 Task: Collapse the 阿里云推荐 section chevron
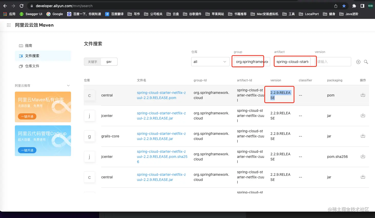tap(68, 85)
